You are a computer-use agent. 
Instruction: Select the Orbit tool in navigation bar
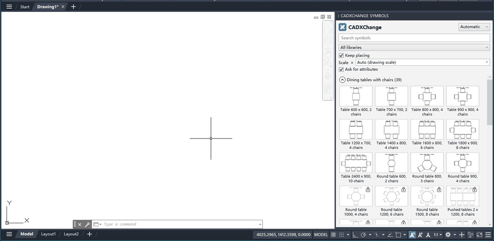[x=328, y=76]
